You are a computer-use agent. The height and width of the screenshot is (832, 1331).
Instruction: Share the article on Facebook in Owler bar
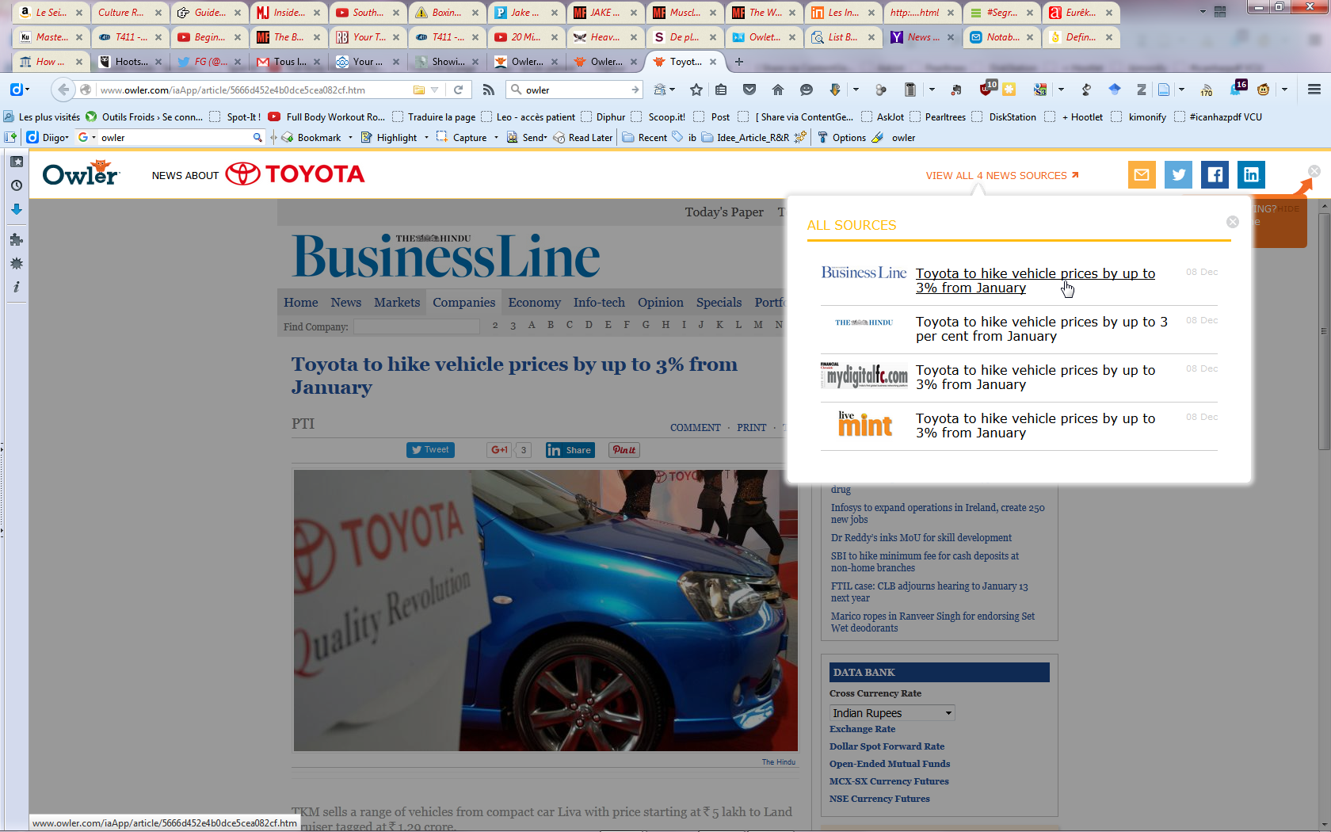tap(1215, 174)
